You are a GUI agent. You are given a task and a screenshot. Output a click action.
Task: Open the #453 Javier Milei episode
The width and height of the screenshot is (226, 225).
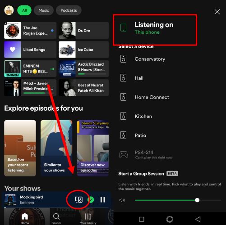(x=30, y=88)
